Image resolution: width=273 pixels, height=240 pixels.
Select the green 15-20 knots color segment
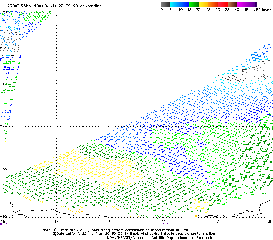194,4
